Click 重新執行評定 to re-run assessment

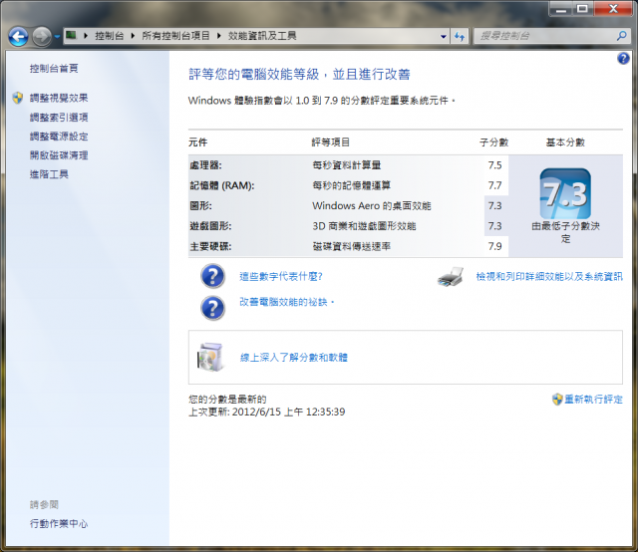pyautogui.click(x=594, y=400)
